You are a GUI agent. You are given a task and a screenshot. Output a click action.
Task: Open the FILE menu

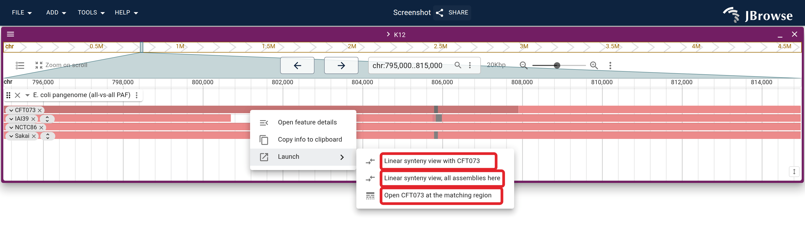[x=21, y=13]
